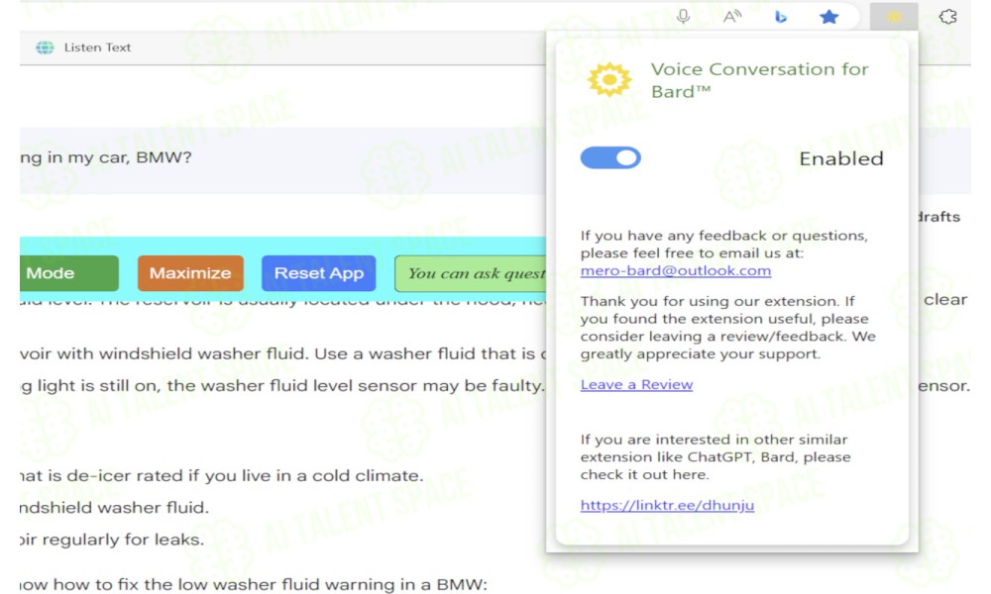Click the orange Maximize button
The image size is (991, 594).
190,273
